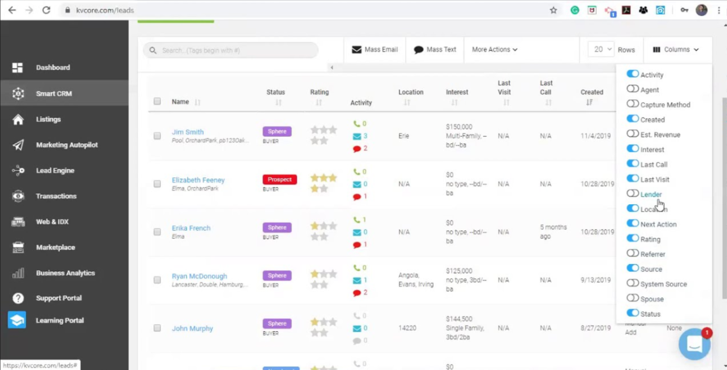This screenshot has height=370, width=727.
Task: Open Transactions from the sidebar
Action: click(56, 196)
